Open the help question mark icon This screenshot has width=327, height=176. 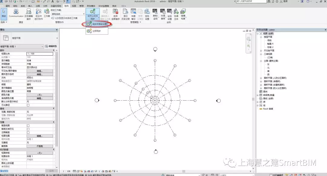308,2
